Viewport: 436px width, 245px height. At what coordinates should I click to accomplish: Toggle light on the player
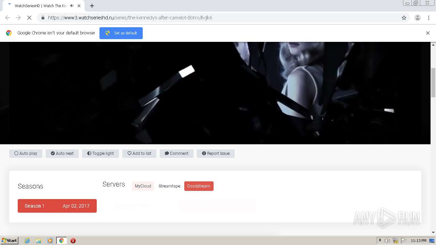click(100, 153)
